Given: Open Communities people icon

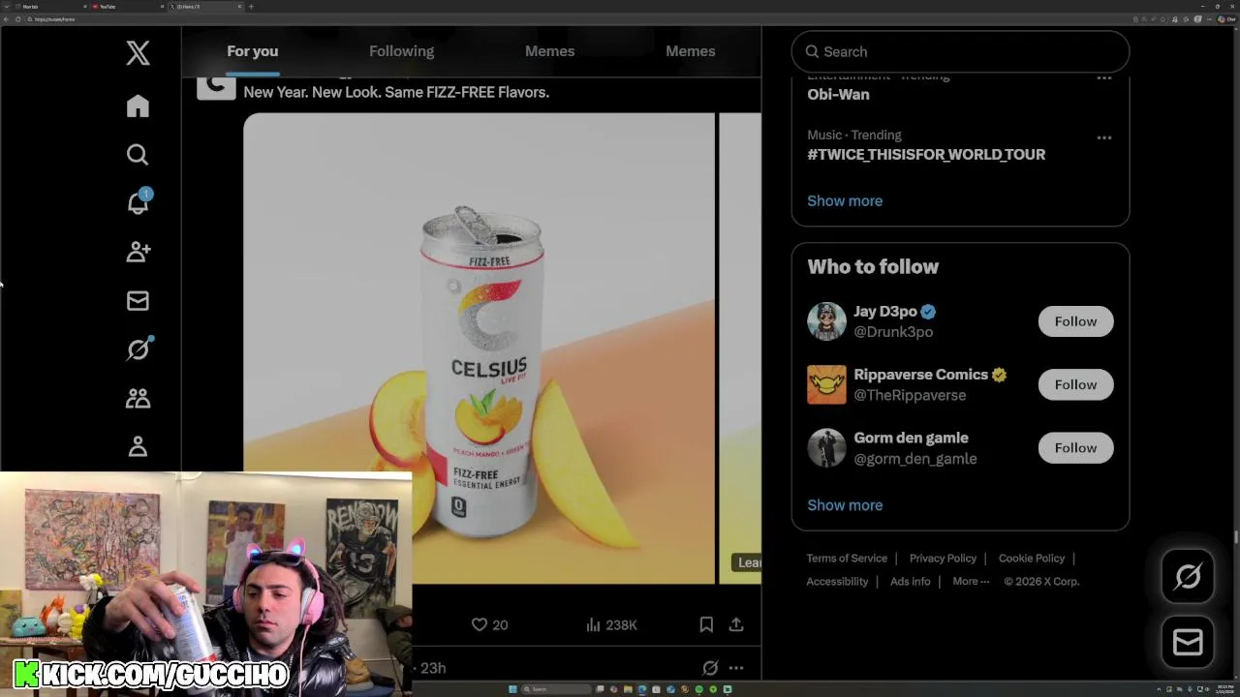Looking at the screenshot, I should 138,398.
